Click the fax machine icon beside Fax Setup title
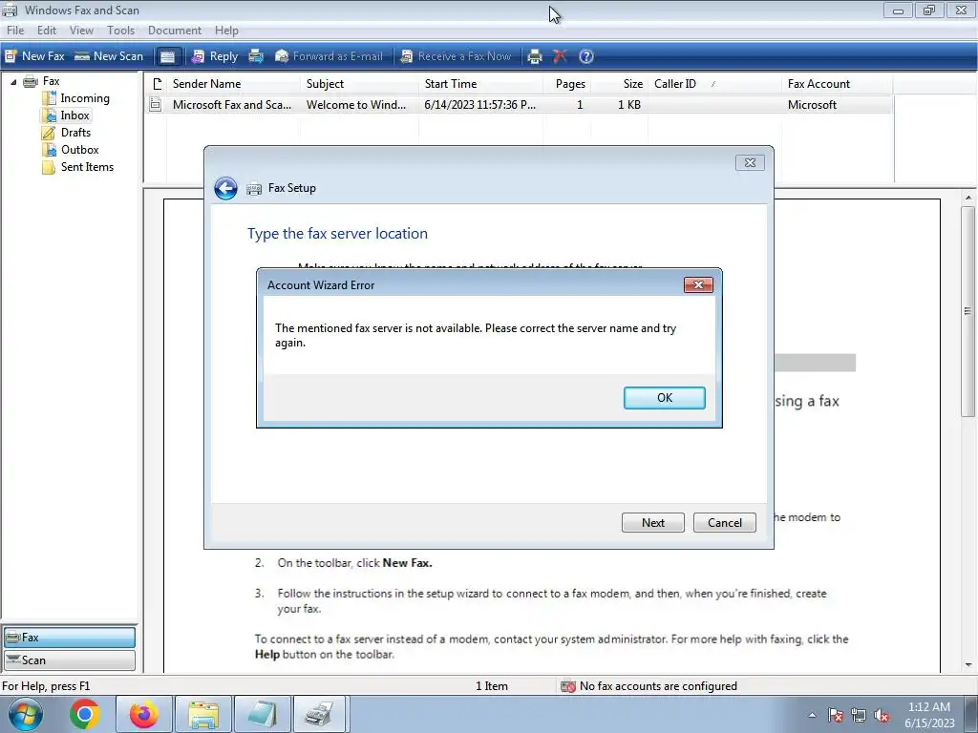Screen dimensions: 978x733 [x=254, y=188]
